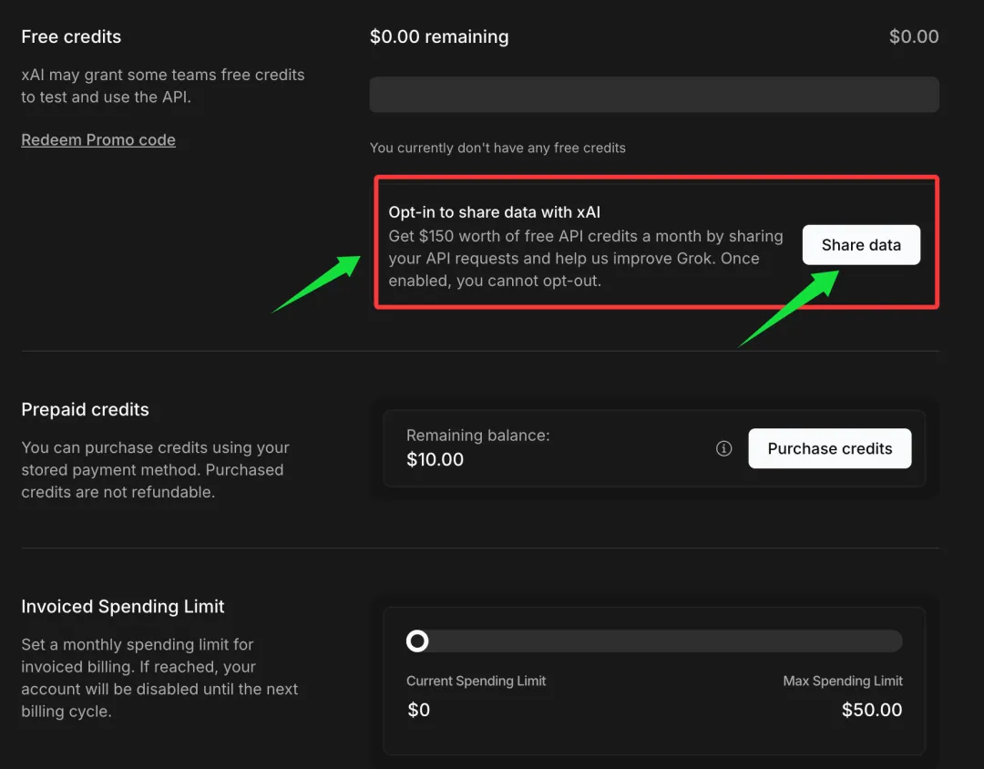Click the Invoiced Spending Limit slider track
984x769 pixels.
coord(654,641)
